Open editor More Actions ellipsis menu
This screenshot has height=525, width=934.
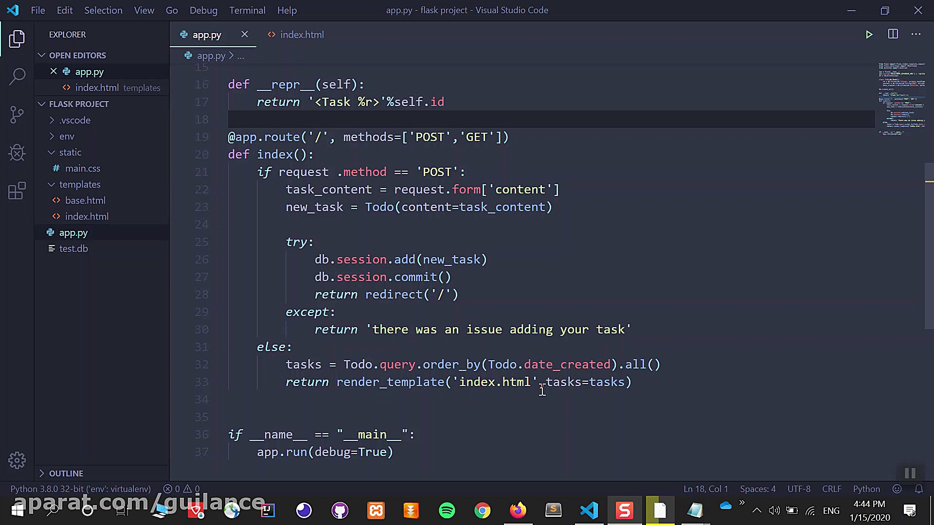[916, 35]
